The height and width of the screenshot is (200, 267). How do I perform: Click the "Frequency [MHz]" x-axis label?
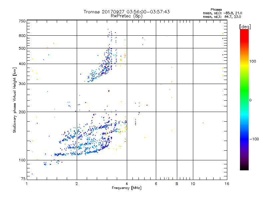(x=126, y=188)
